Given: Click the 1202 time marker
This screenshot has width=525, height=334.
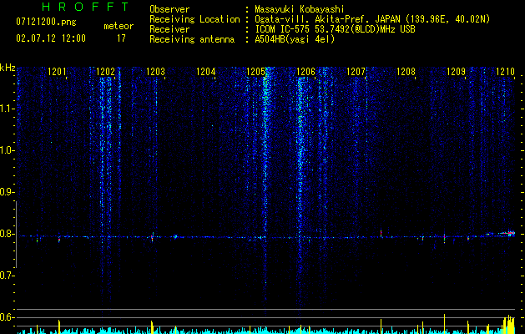Looking at the screenshot, I should click(105, 72).
